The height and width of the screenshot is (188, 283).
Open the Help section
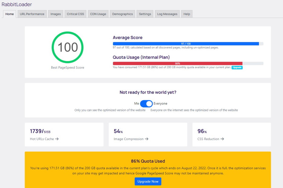[x=187, y=14]
